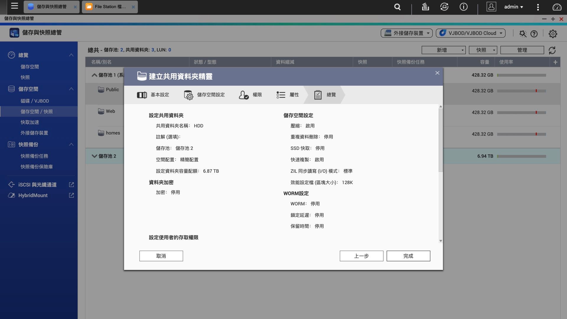
Task: Open 快取加速 sidebar item
Action: pos(30,122)
